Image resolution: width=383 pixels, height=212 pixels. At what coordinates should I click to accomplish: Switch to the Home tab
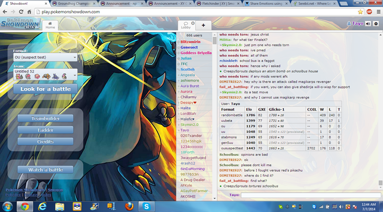pos(50,25)
